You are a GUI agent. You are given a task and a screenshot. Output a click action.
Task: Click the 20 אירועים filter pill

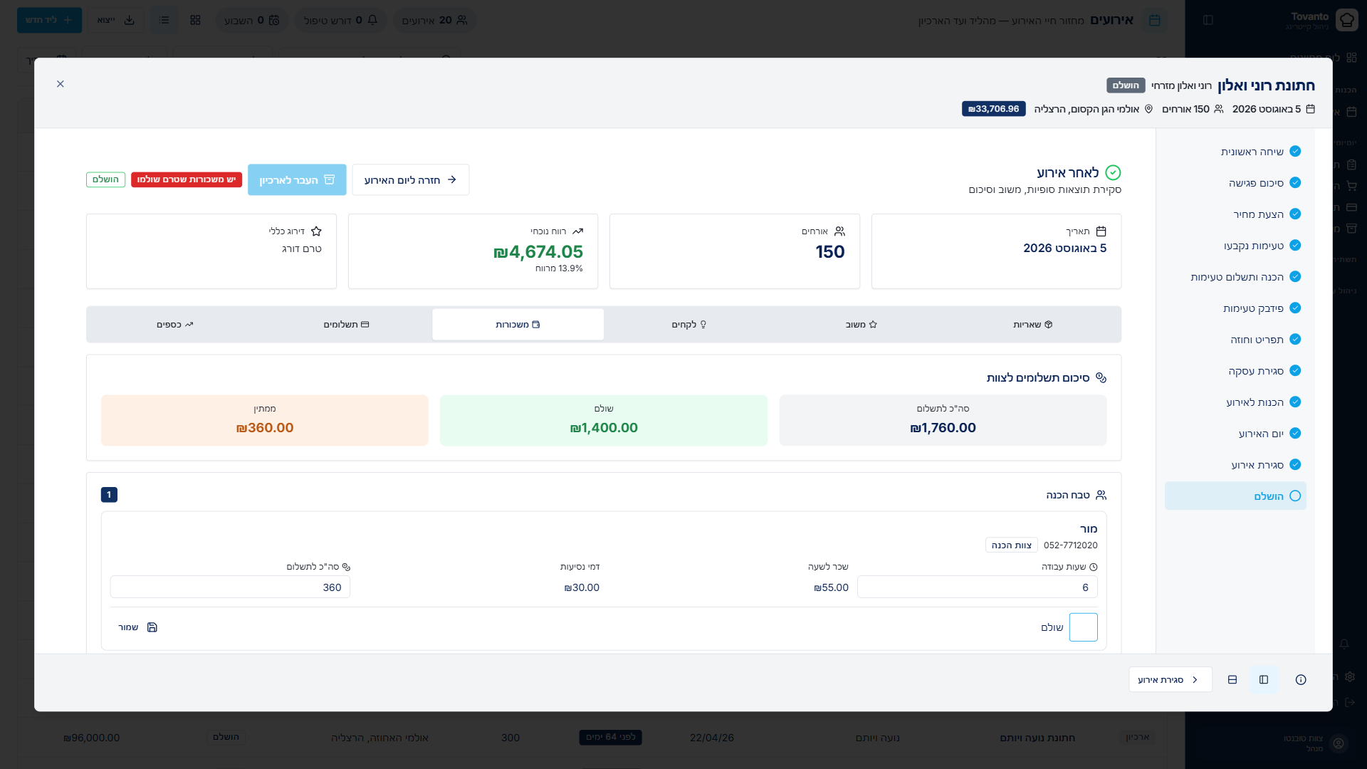(434, 20)
